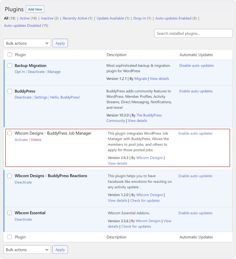Viewport: 236px width, 259px height.
Task: Tick the BuddyPress plugin checkbox
Action: [x=10, y=91]
